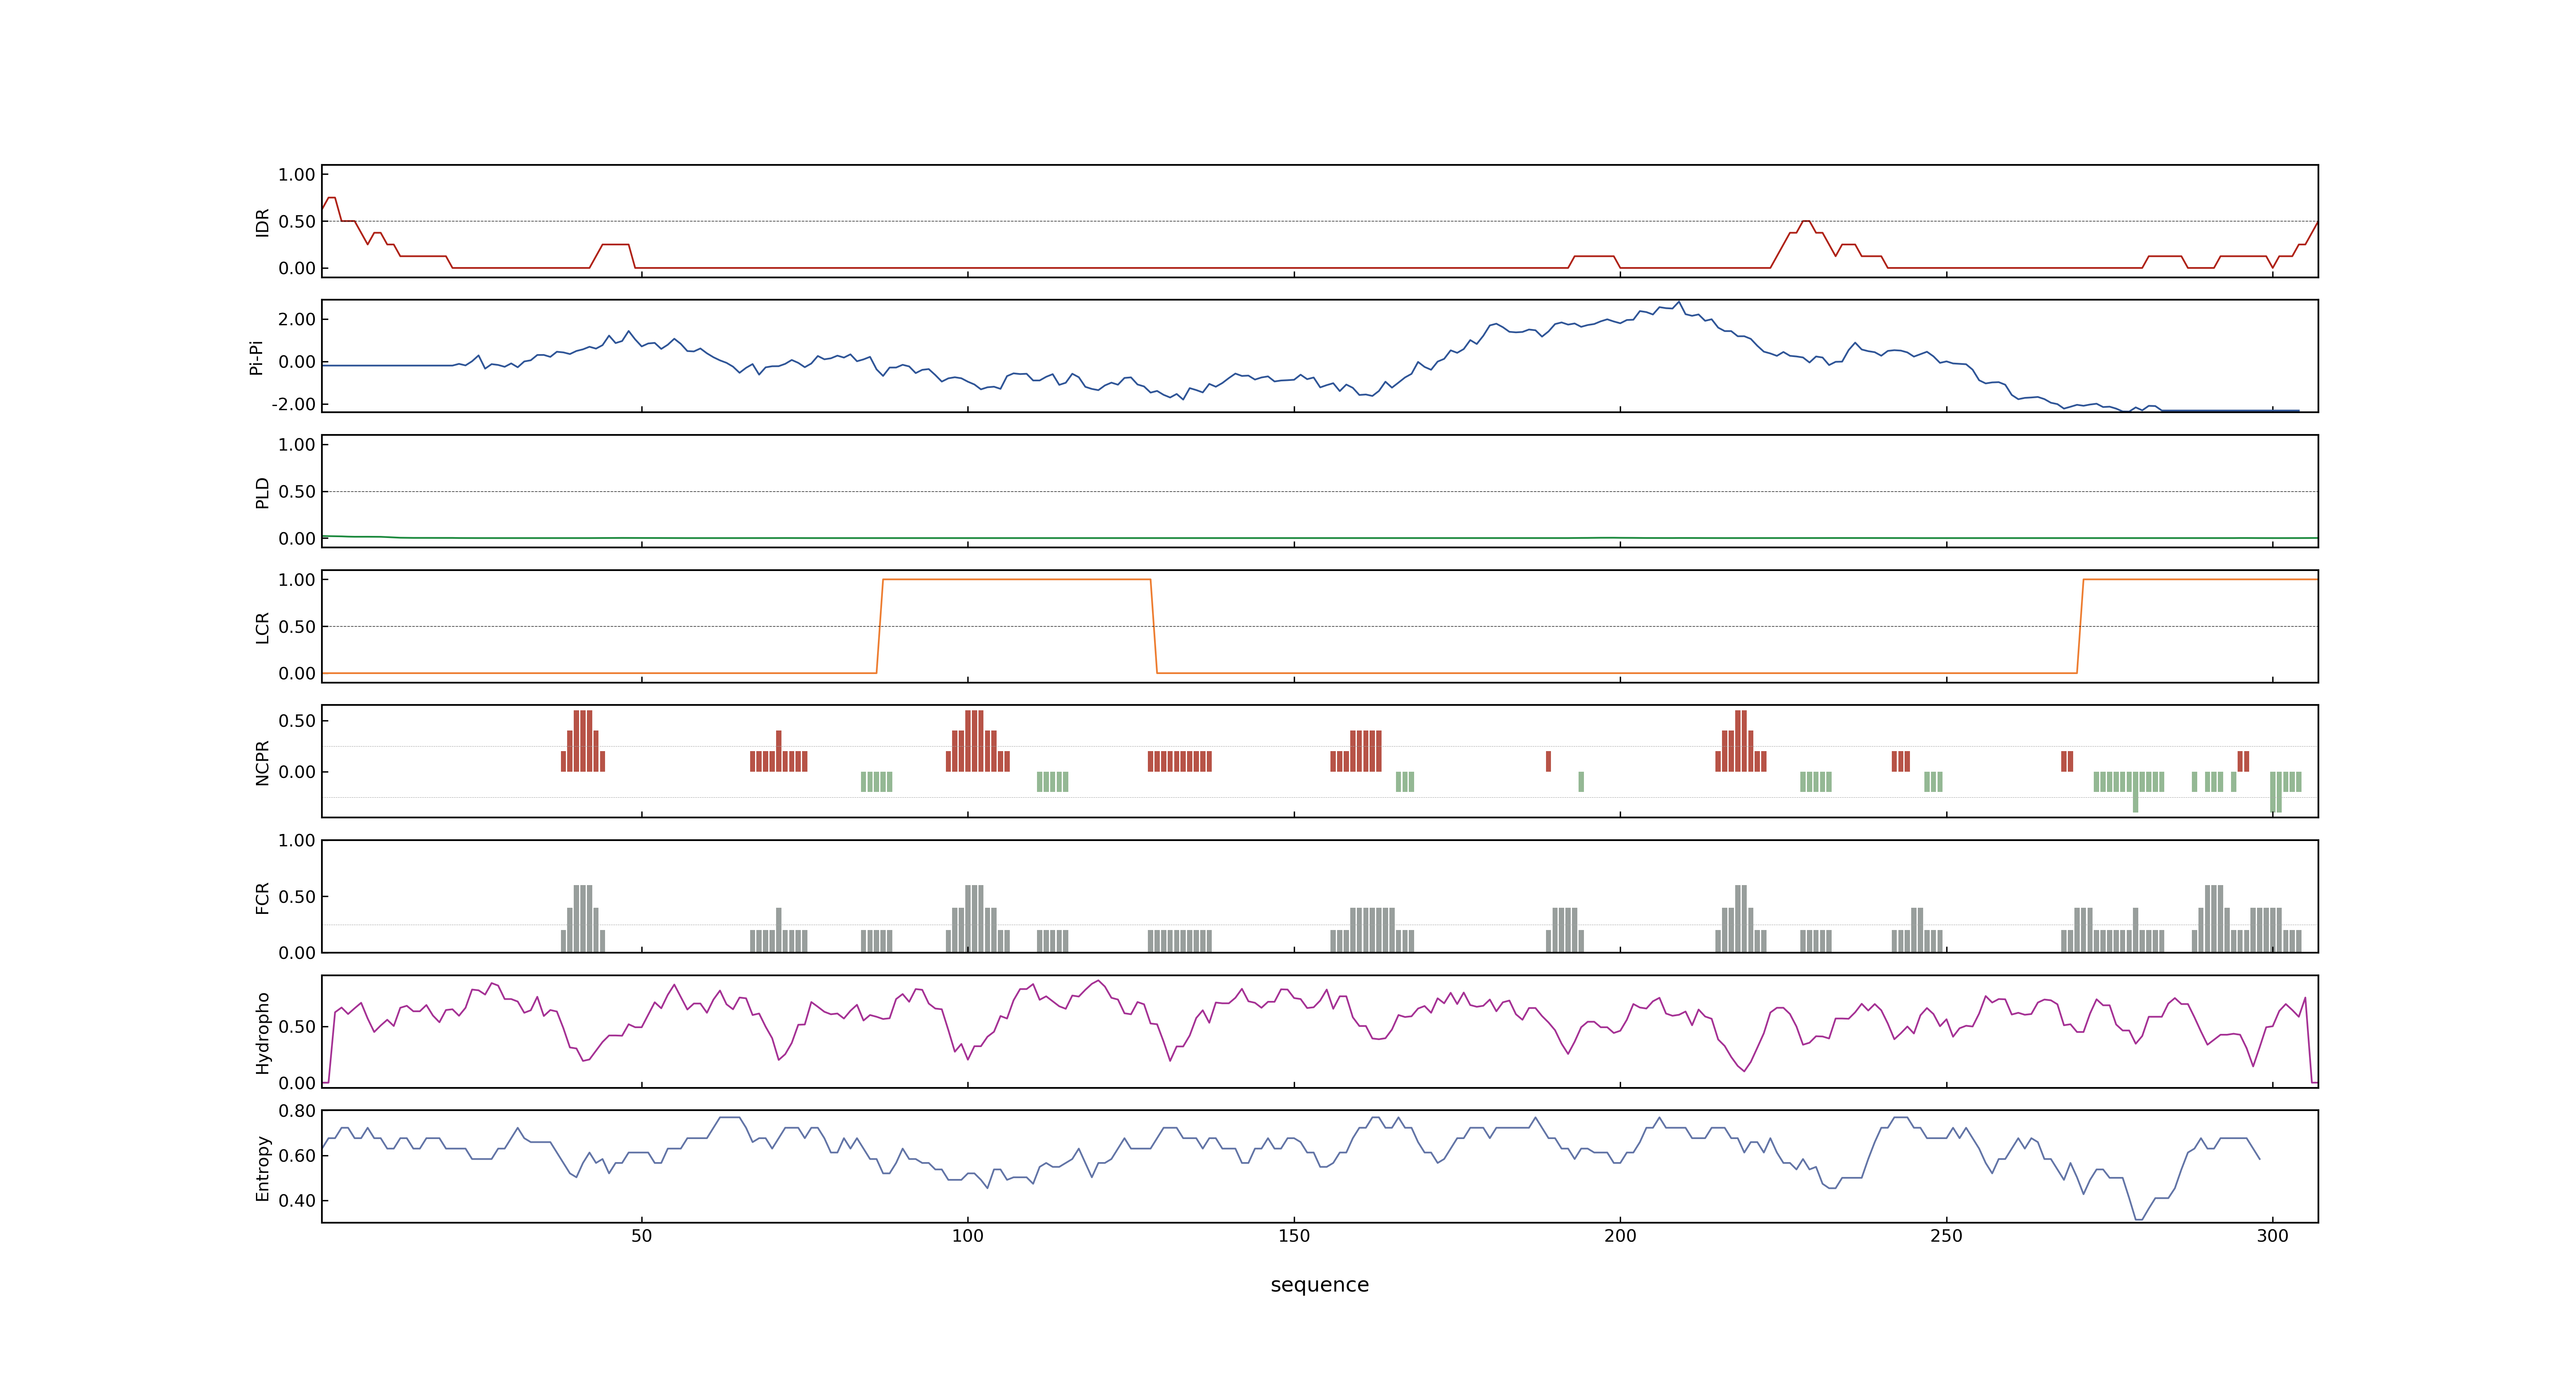
Task: Click the LCR y-axis label
Action: point(263,627)
